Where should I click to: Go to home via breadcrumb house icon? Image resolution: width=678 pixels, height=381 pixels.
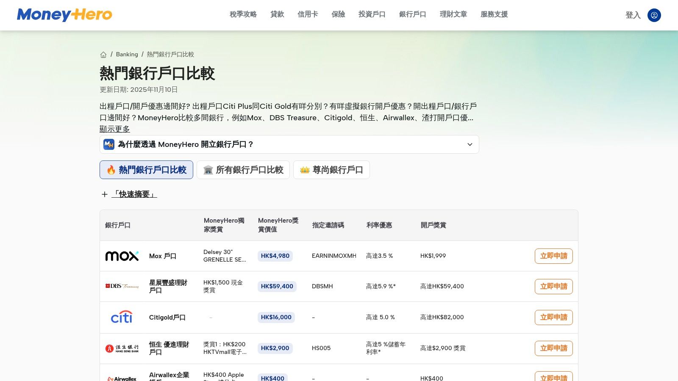tap(103, 55)
